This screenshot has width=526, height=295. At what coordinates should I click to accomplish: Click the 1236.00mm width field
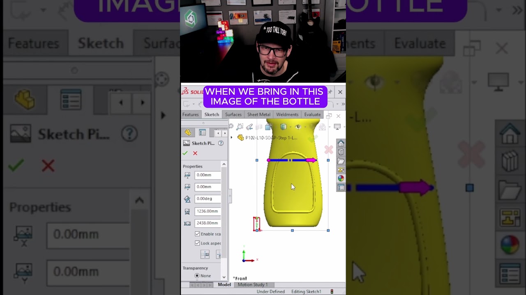[x=208, y=211]
